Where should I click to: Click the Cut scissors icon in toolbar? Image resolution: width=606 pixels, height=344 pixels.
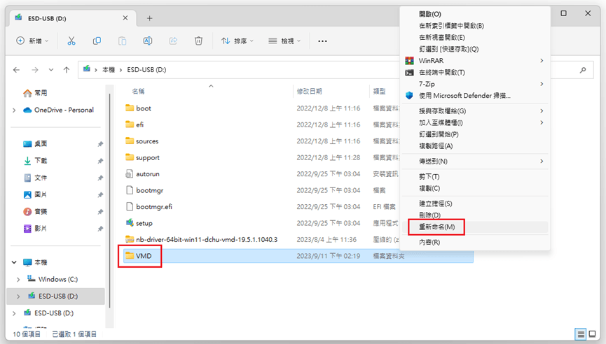[71, 41]
